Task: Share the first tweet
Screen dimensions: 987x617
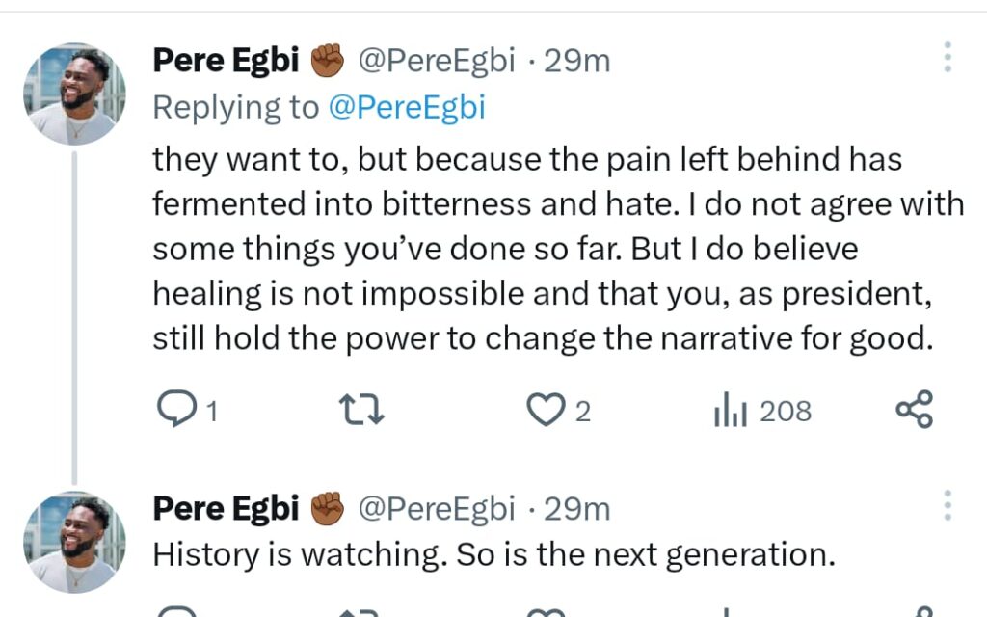Action: point(914,411)
